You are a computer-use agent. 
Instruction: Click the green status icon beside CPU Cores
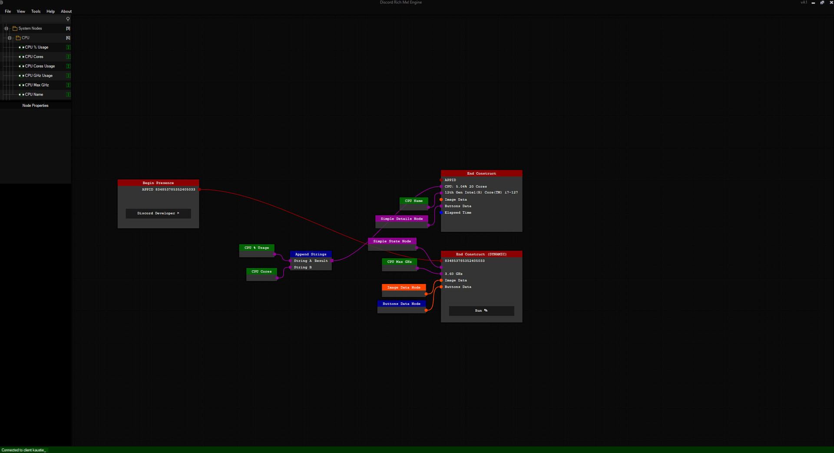point(68,57)
